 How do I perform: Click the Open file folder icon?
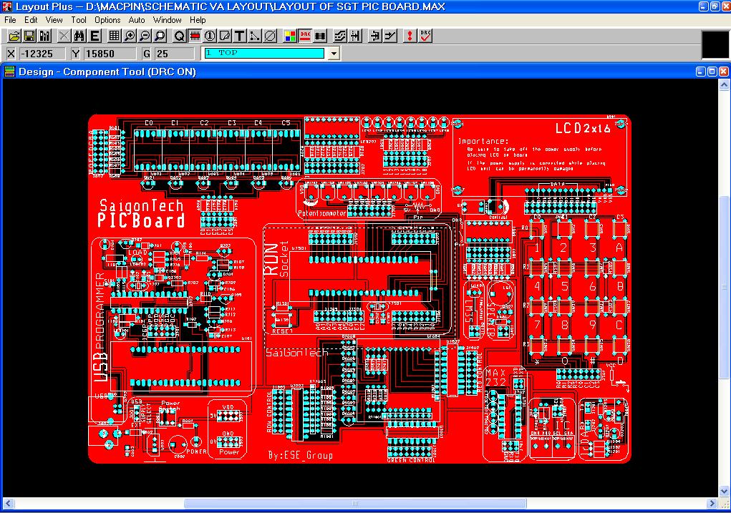(14, 36)
